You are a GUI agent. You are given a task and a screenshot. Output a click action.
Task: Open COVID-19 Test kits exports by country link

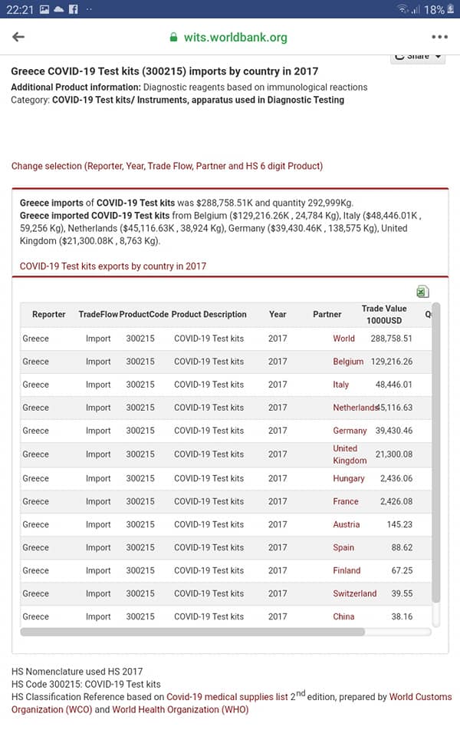113,266
